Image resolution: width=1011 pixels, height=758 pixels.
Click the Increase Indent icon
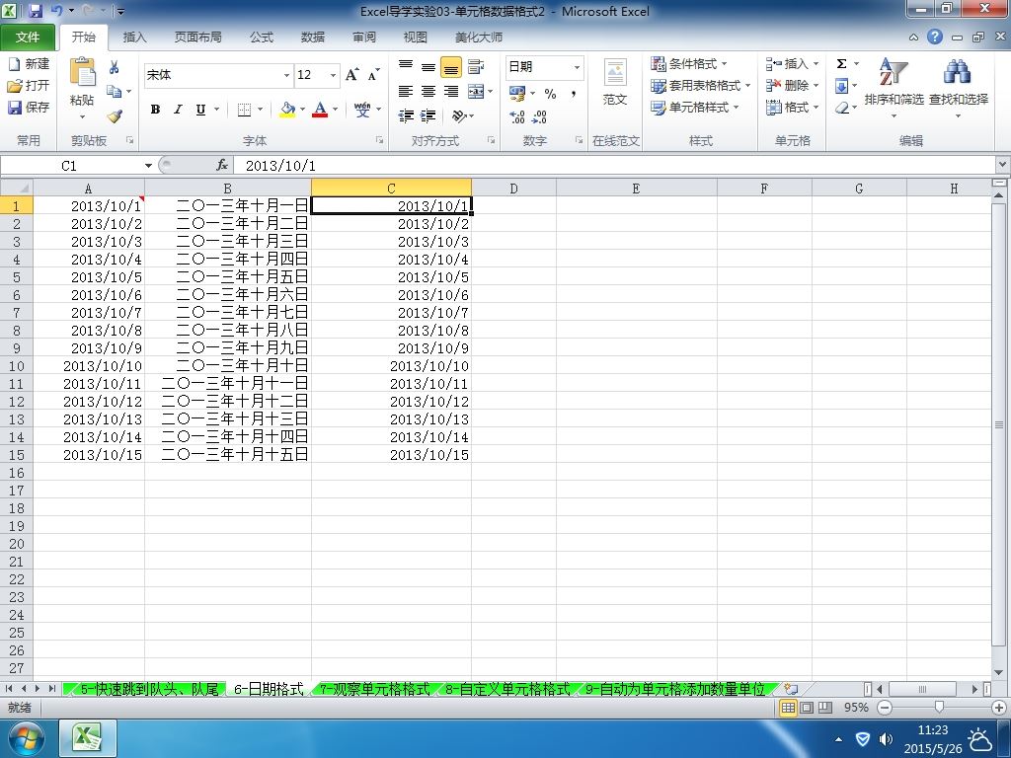click(x=428, y=116)
